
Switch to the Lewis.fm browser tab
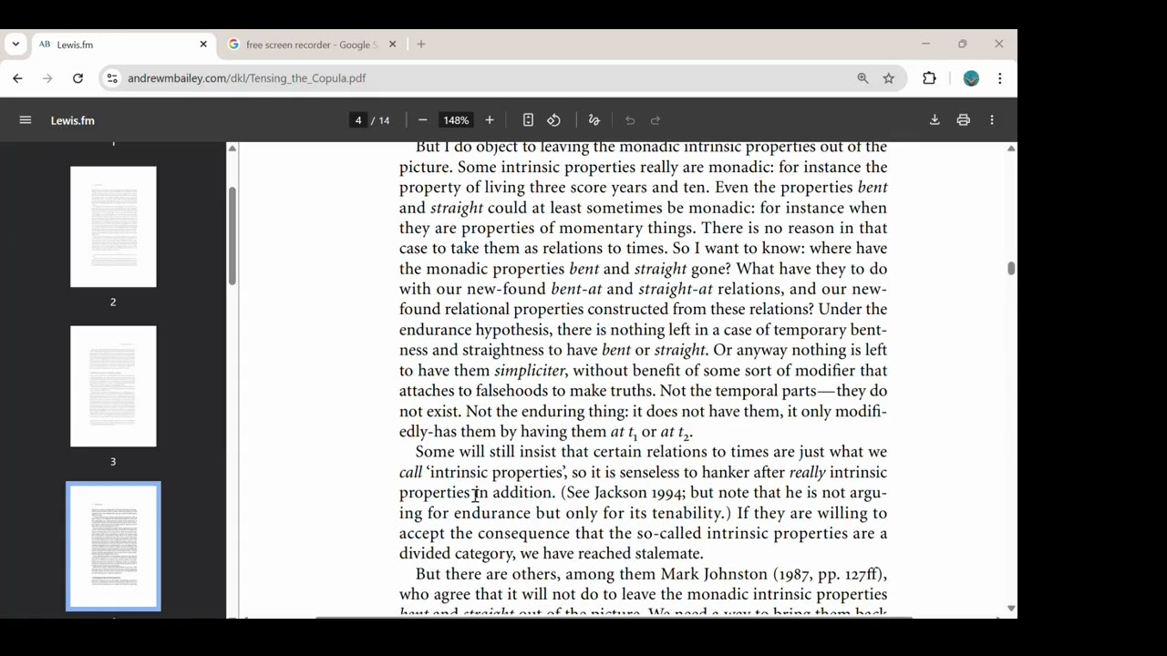pos(122,44)
